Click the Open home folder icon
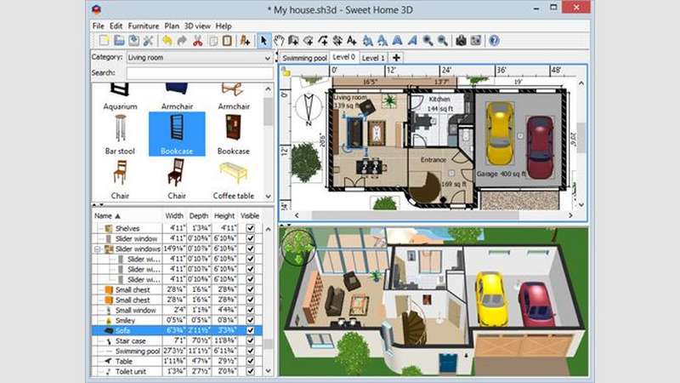Viewport: 680px width, 383px height. point(119,41)
